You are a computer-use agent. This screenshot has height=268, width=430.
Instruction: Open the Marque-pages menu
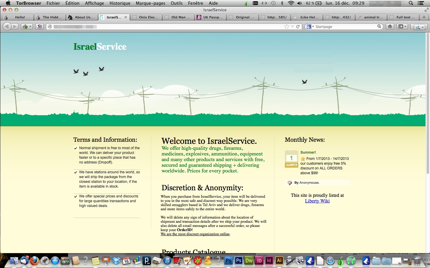[x=150, y=3]
